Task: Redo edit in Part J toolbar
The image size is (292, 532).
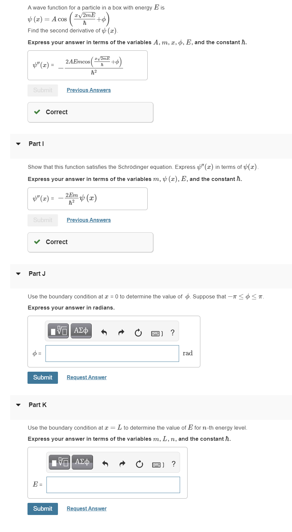Action: tap(121, 333)
